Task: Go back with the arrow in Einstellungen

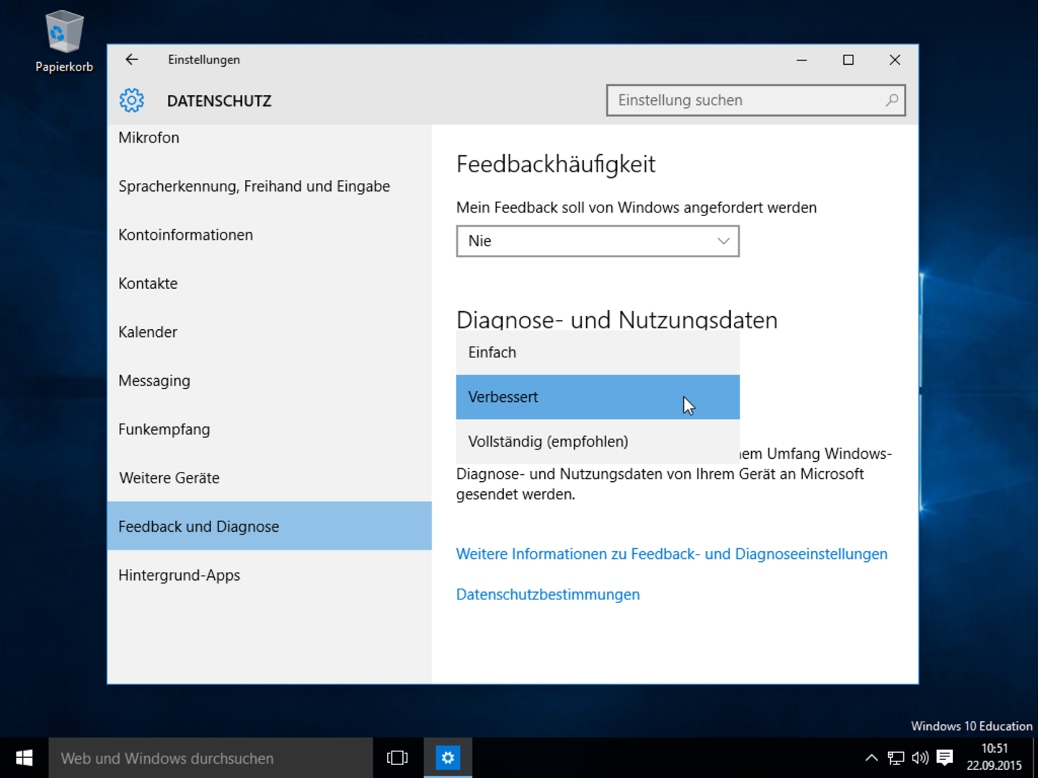Action: [131, 60]
